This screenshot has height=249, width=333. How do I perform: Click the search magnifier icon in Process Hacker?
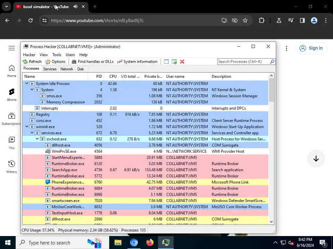pyautogui.click(x=272, y=62)
